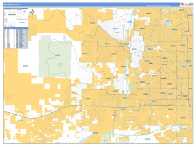Select ZIP code 85339
The height and width of the screenshot is (147, 196).
147,139
